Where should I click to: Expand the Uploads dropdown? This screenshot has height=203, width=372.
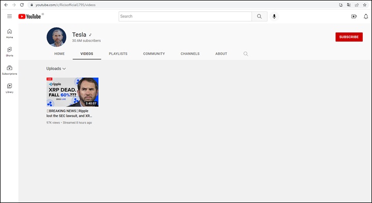coord(56,69)
